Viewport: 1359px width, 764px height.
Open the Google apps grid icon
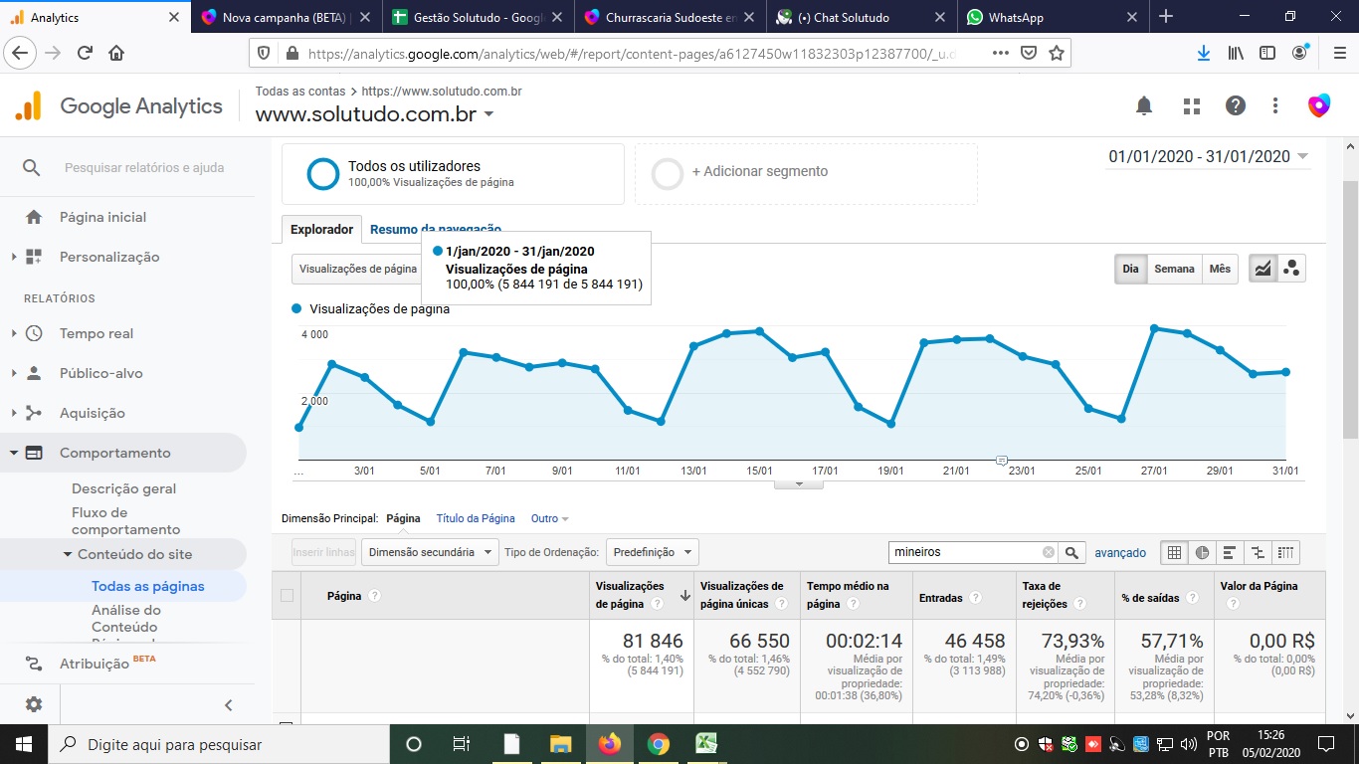(1191, 105)
